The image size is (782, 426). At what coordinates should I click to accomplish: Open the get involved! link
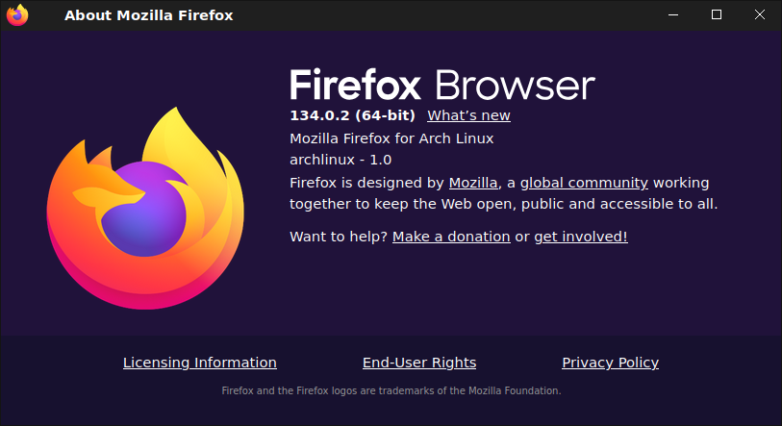(581, 237)
